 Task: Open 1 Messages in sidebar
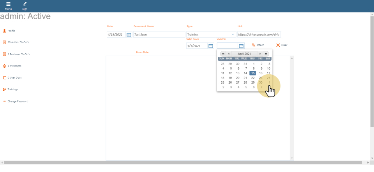pos(14,66)
